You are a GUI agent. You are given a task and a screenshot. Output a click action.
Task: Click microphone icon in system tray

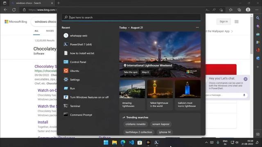pos(218,143)
